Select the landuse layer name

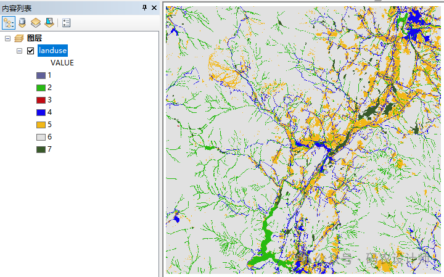coord(52,51)
